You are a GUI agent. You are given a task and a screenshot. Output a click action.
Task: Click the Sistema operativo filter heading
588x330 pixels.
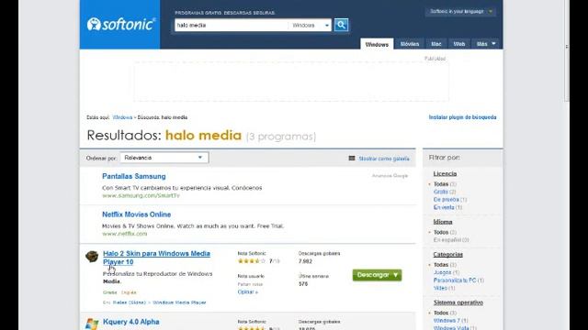pyautogui.click(x=458, y=302)
